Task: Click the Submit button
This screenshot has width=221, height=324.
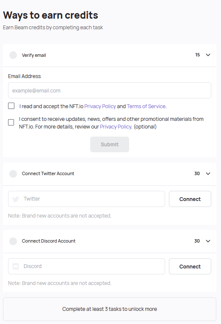Action: click(110, 145)
